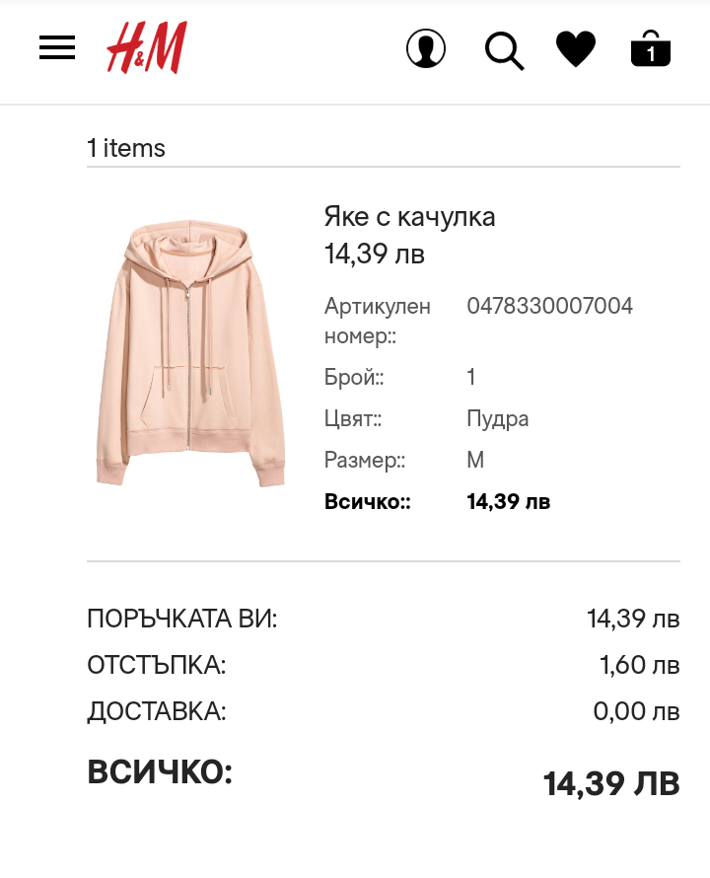Image resolution: width=710 pixels, height=878 pixels.
Task: Click the H&M logo
Action: [x=147, y=47]
